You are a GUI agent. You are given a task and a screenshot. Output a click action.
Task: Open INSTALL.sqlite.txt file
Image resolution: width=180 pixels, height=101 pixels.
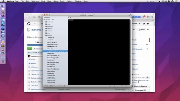tap(53, 62)
